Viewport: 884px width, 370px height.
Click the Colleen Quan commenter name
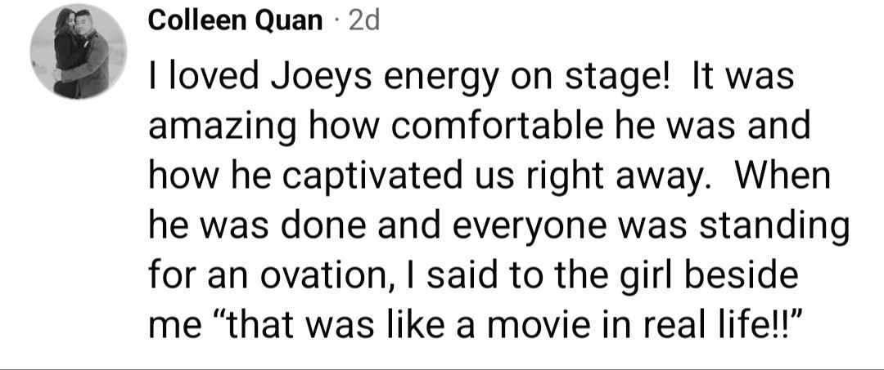click(x=235, y=21)
